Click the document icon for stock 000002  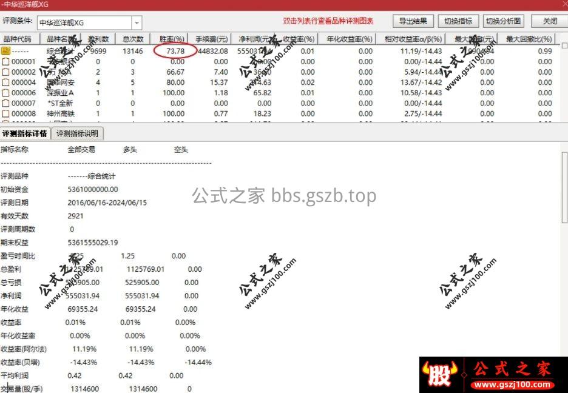point(6,72)
